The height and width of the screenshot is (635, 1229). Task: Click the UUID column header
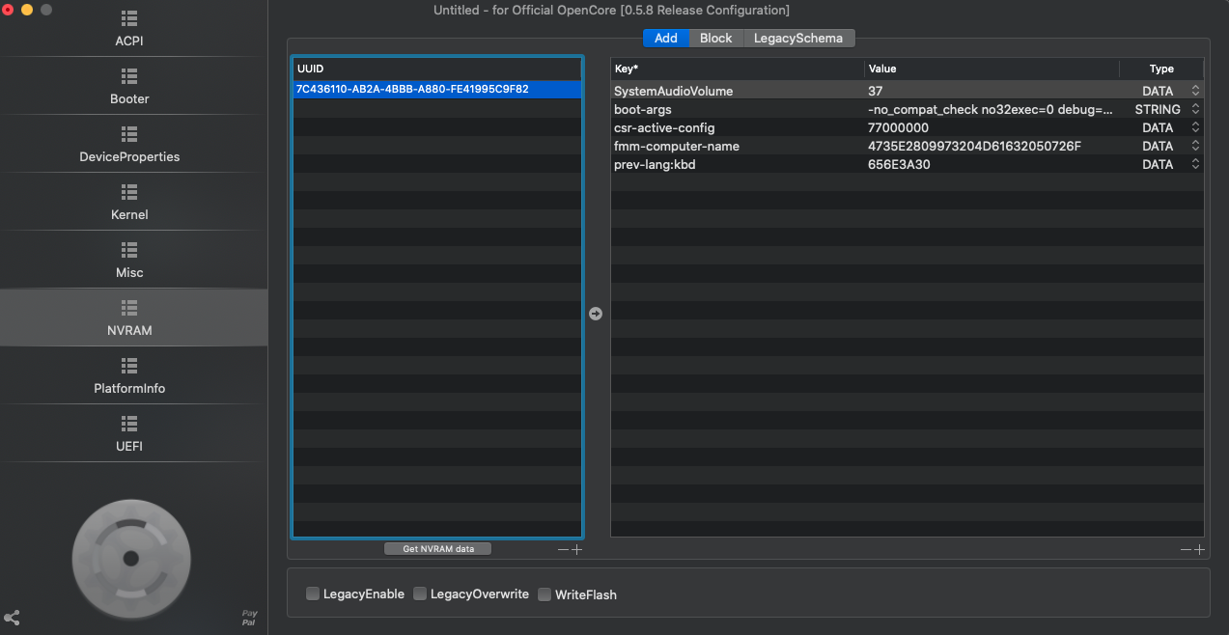[x=437, y=69]
